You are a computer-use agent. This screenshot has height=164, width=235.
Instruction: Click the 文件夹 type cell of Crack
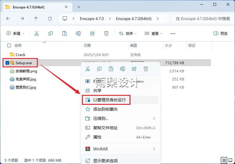135,55
